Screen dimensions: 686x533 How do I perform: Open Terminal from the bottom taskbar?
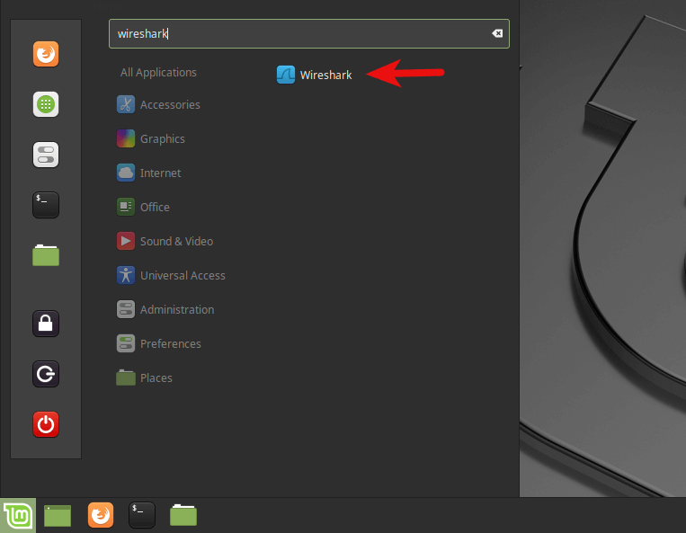pos(142,515)
